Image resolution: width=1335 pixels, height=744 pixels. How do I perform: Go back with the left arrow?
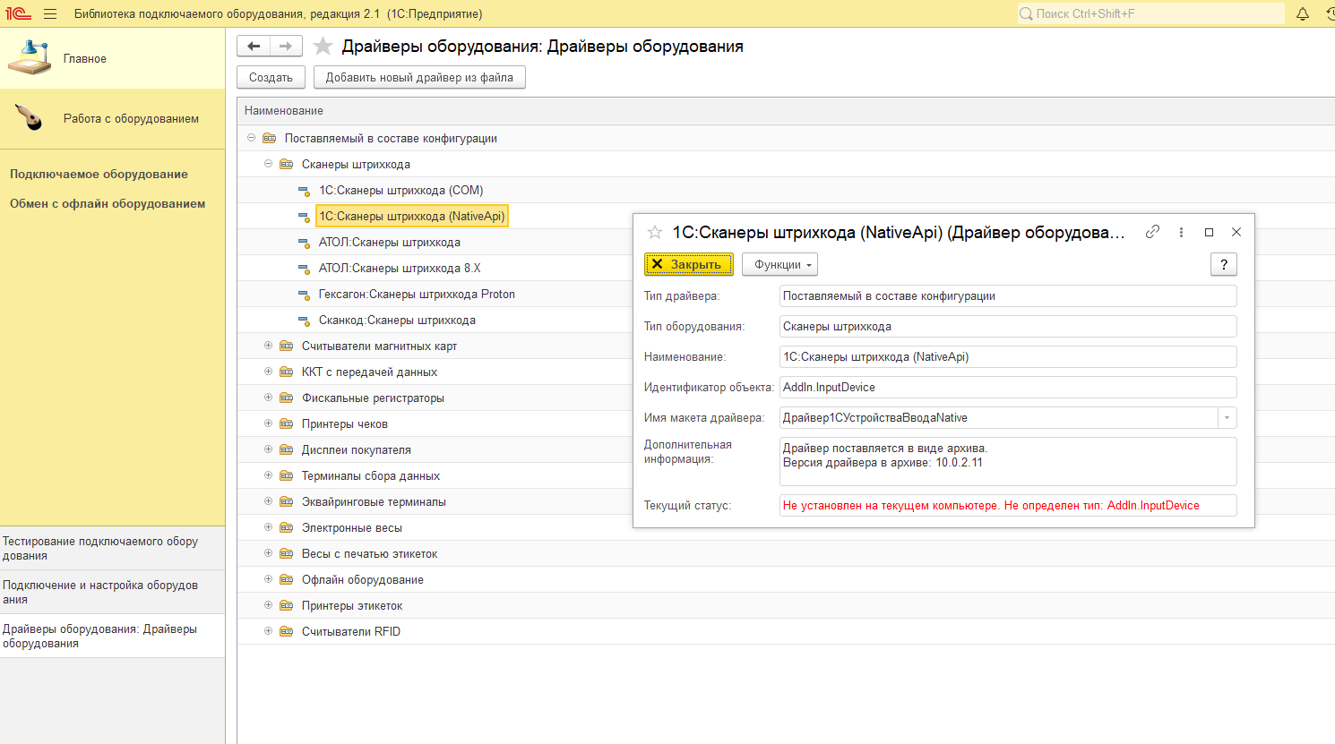(254, 46)
